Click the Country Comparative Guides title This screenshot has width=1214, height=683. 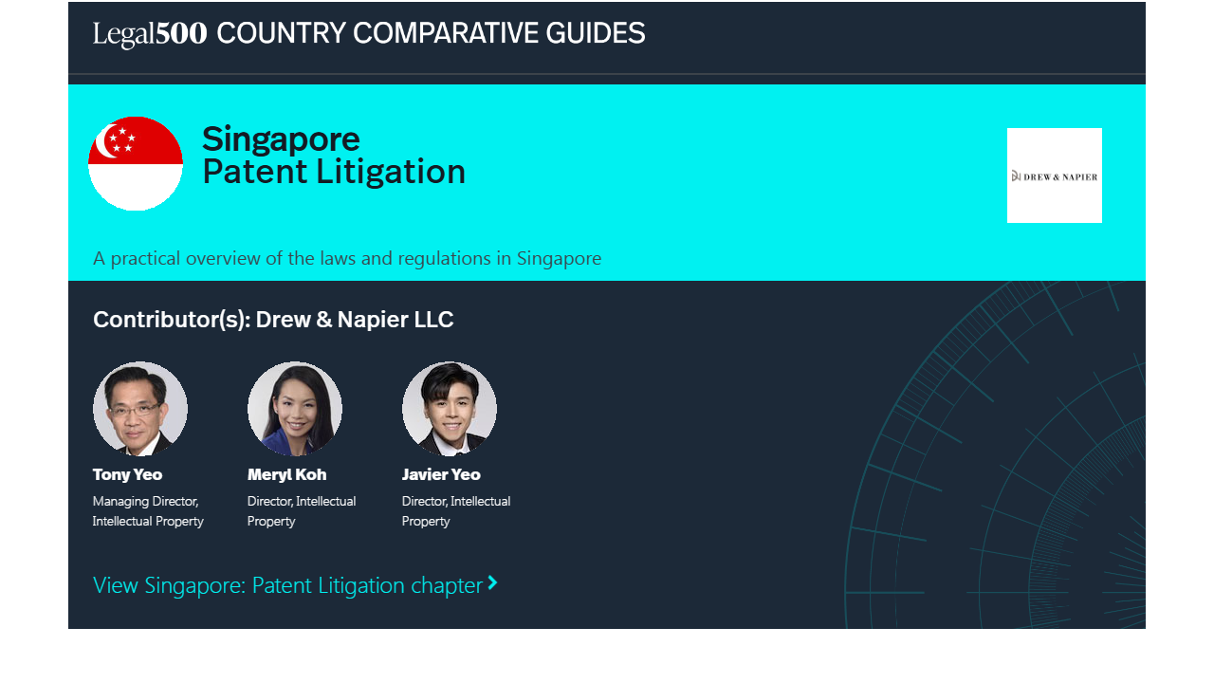(431, 34)
